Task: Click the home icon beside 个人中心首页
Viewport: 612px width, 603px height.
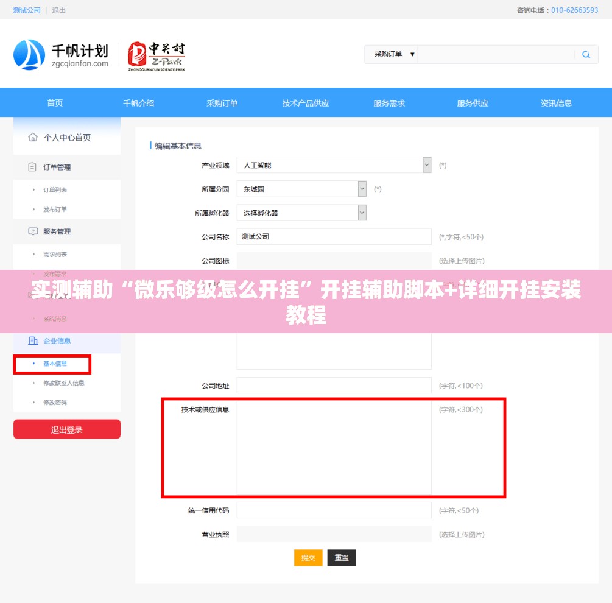Action: click(33, 137)
